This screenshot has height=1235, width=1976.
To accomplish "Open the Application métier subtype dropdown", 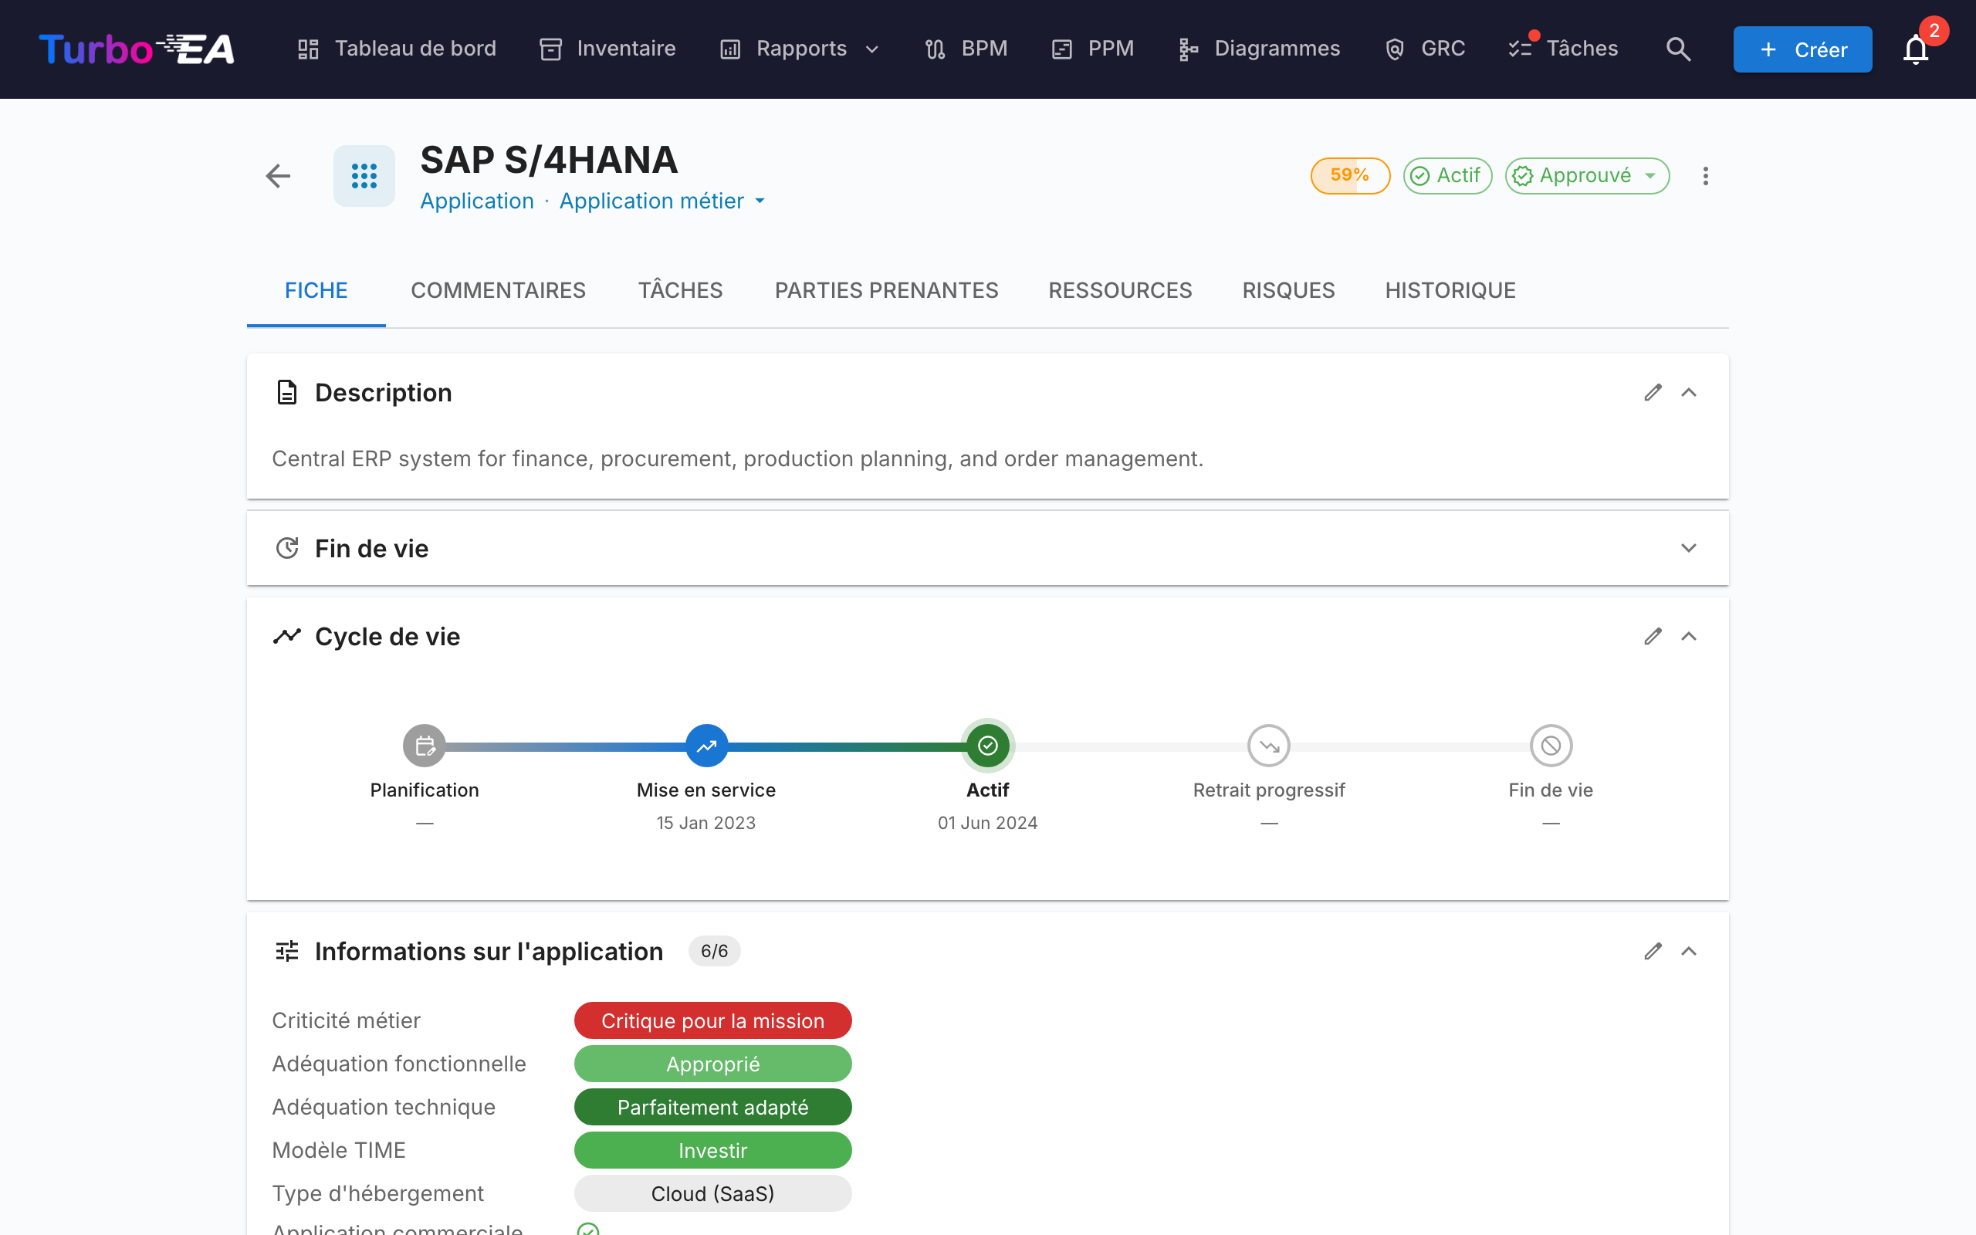I will pyautogui.click(x=663, y=201).
